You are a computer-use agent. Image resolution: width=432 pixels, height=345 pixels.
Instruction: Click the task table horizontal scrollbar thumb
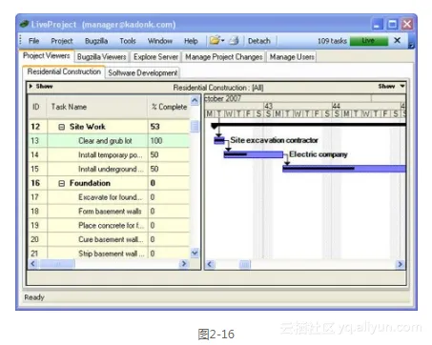click(x=57, y=264)
